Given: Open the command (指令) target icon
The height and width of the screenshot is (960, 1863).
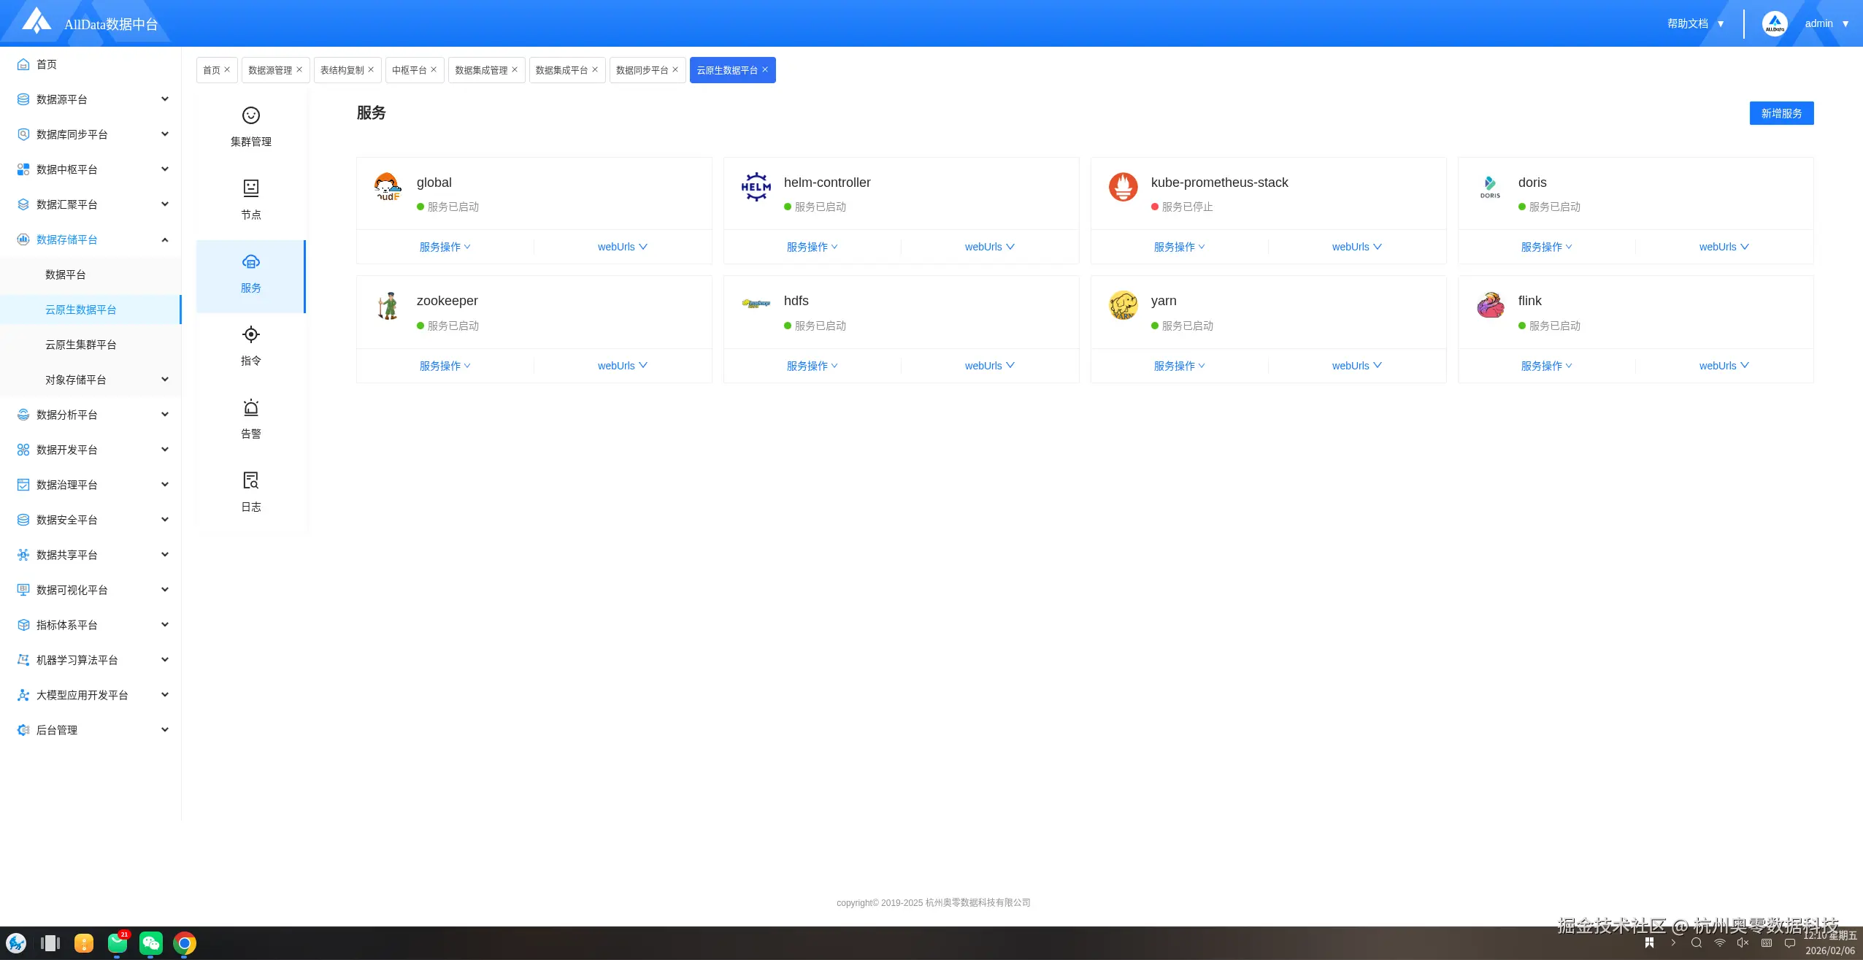Looking at the screenshot, I should pos(250,334).
